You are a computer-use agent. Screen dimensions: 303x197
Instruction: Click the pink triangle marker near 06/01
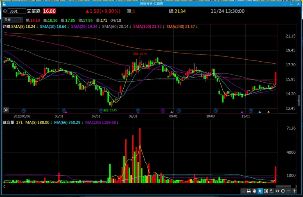(x=66, y=112)
